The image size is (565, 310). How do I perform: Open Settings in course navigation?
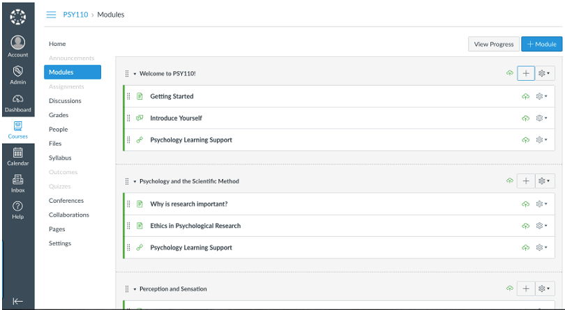[x=60, y=243]
